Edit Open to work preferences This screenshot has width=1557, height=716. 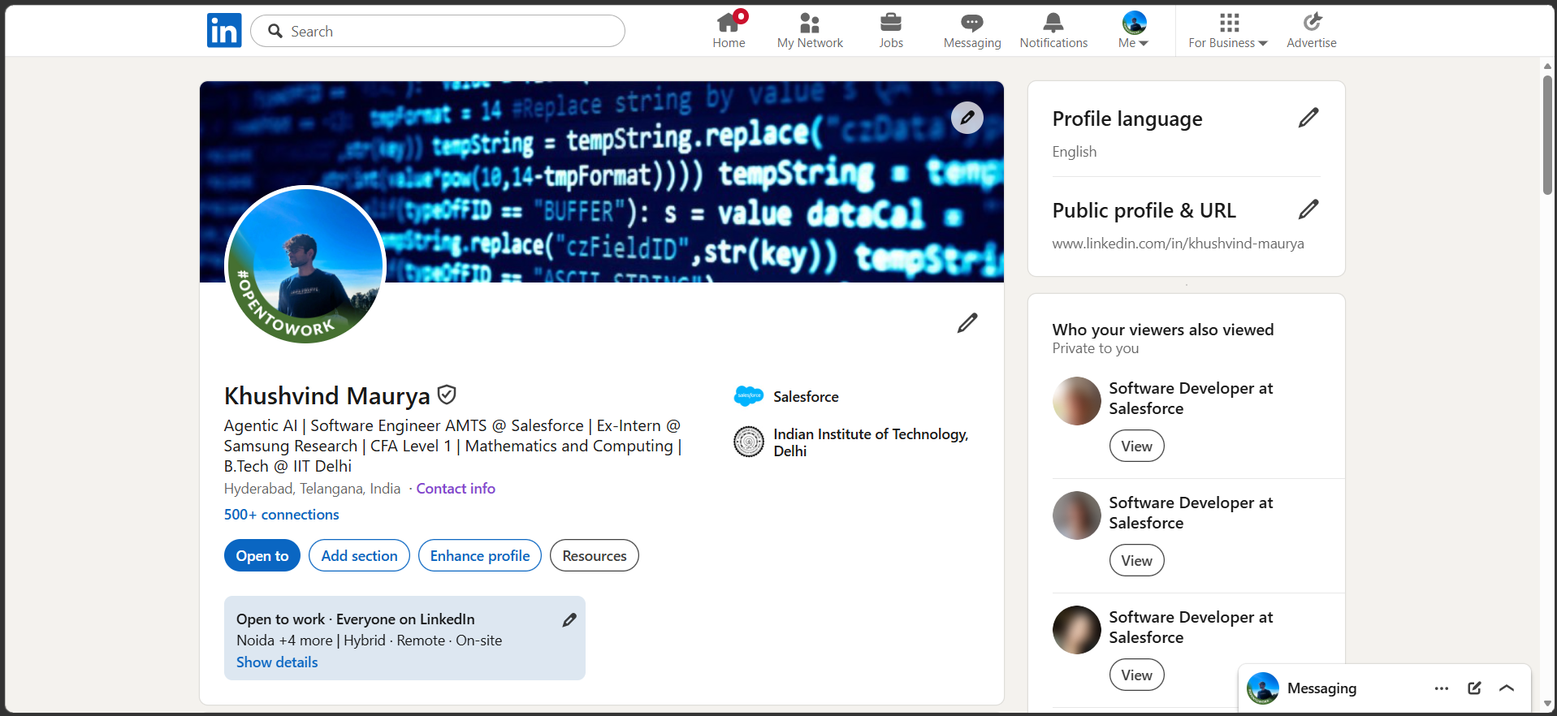(569, 620)
